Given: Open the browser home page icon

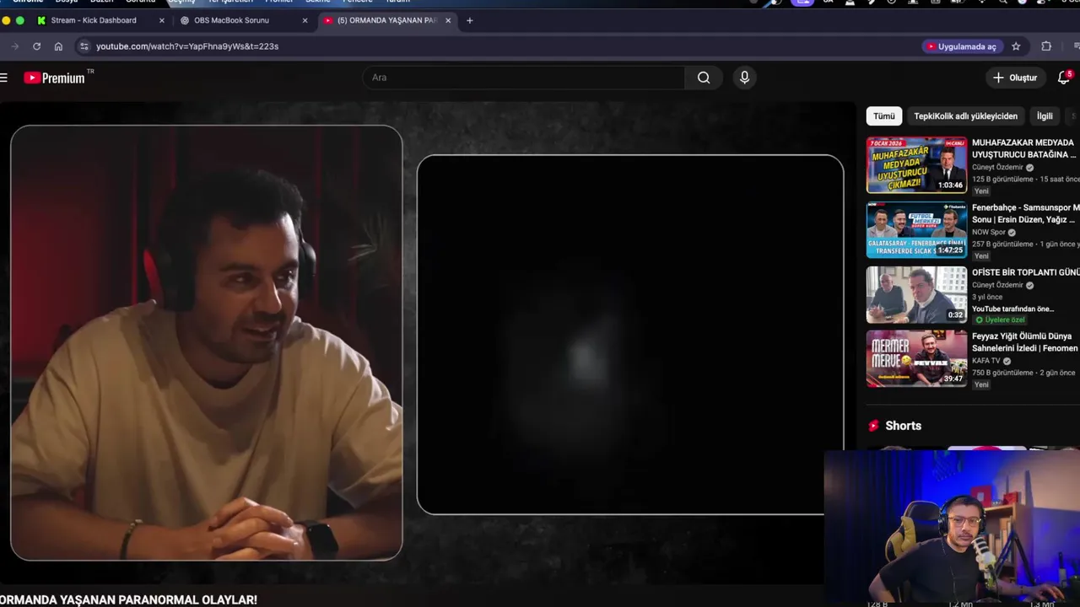Looking at the screenshot, I should pos(58,46).
